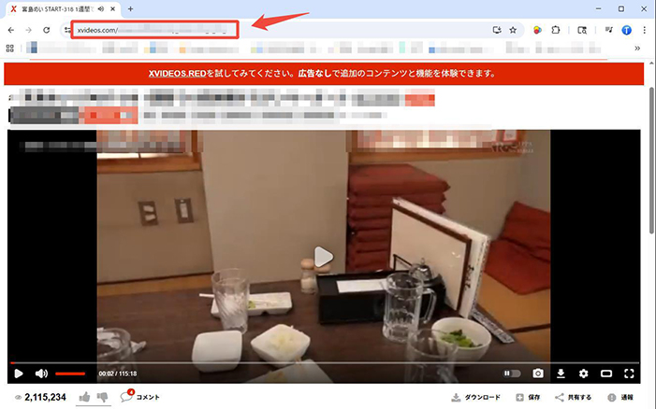Close the current browser tab
The width and height of the screenshot is (656, 409).
point(113,8)
